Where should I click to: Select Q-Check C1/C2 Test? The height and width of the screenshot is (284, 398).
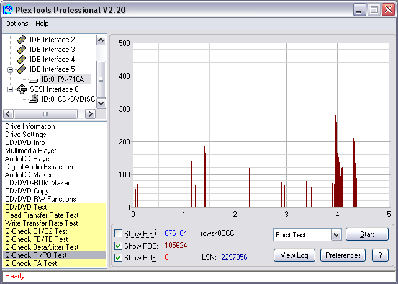[x=55, y=231]
